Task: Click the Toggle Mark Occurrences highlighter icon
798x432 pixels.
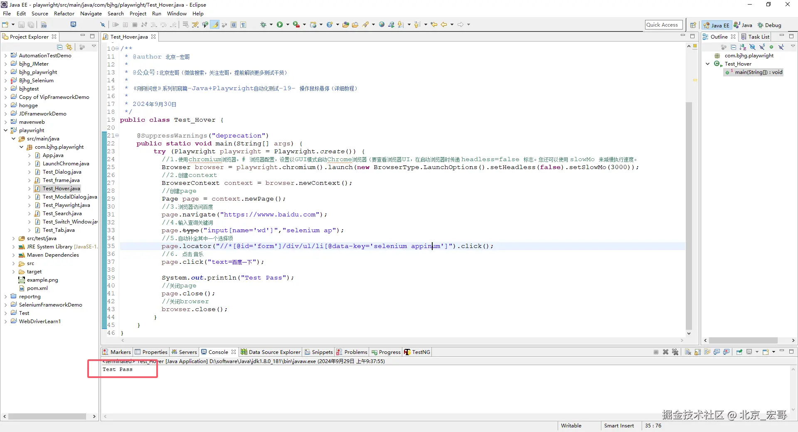Action: (215, 25)
